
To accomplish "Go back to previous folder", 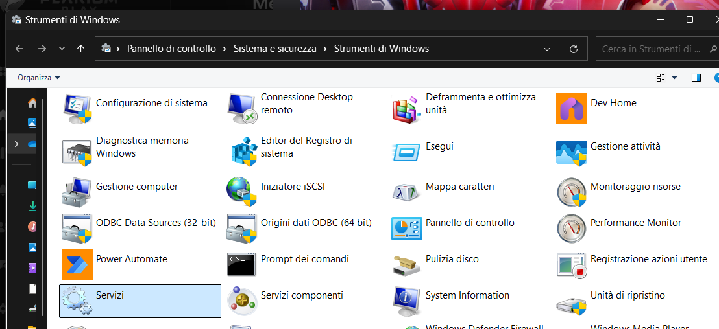I will (x=19, y=49).
